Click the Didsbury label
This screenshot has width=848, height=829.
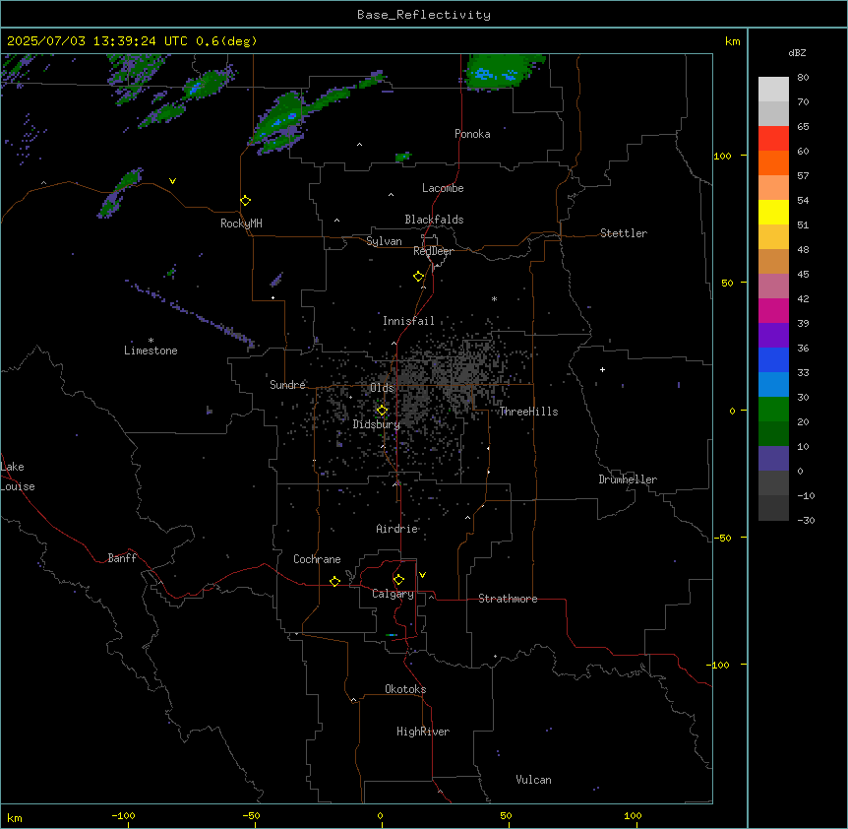point(377,424)
